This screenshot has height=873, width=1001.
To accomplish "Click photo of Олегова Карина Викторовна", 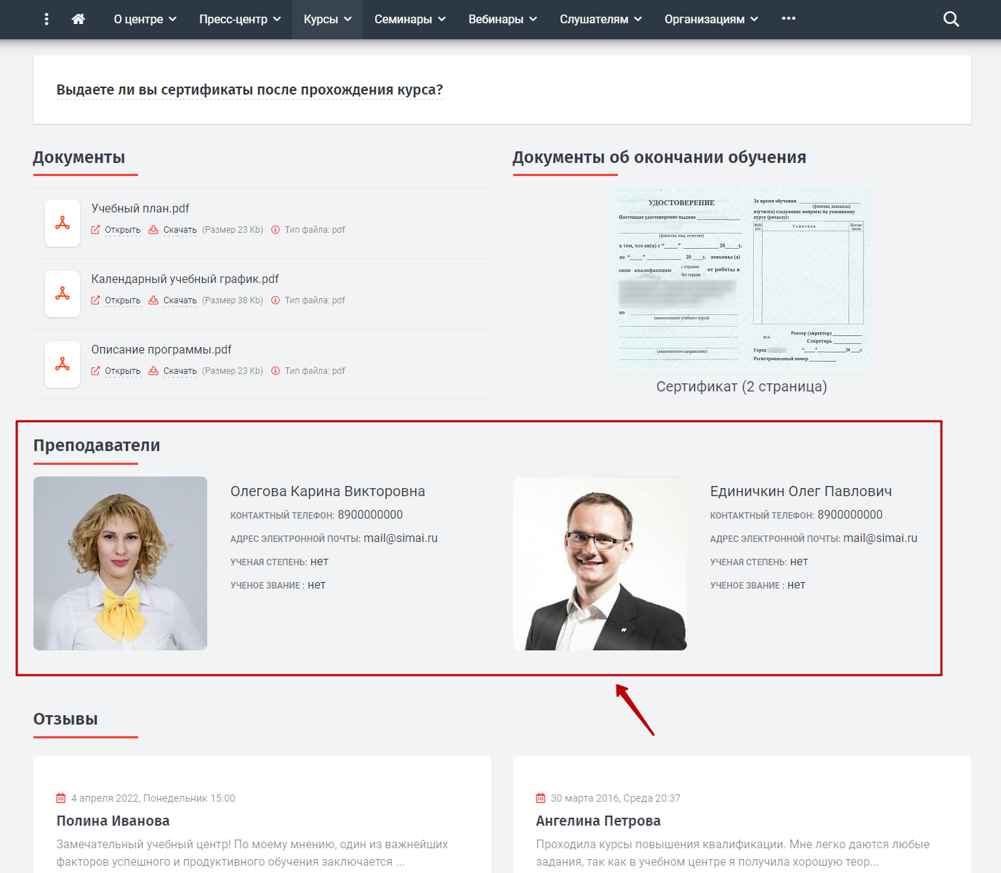I will pos(120,563).
